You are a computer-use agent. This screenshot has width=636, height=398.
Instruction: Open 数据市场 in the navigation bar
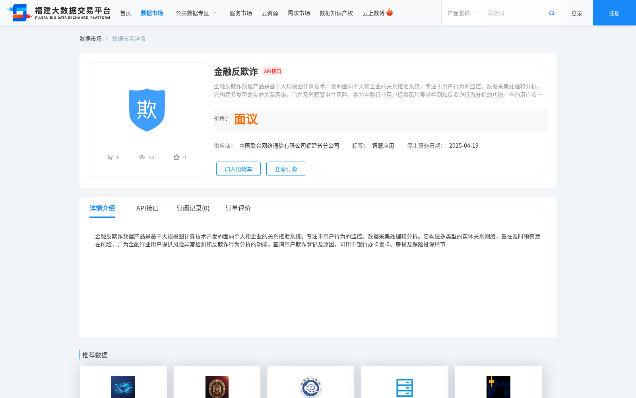coord(152,13)
